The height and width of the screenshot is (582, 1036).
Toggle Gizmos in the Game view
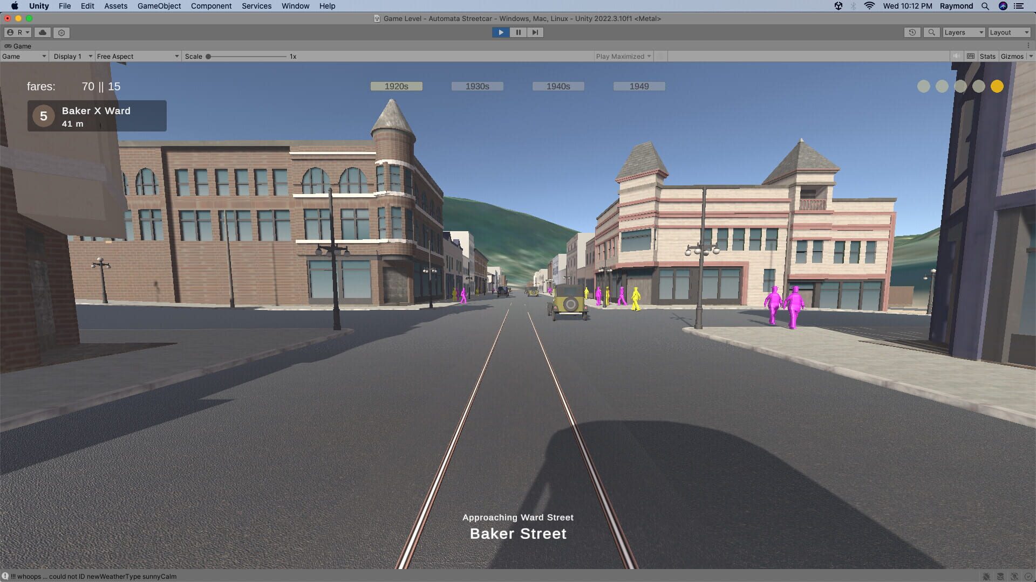(1012, 56)
